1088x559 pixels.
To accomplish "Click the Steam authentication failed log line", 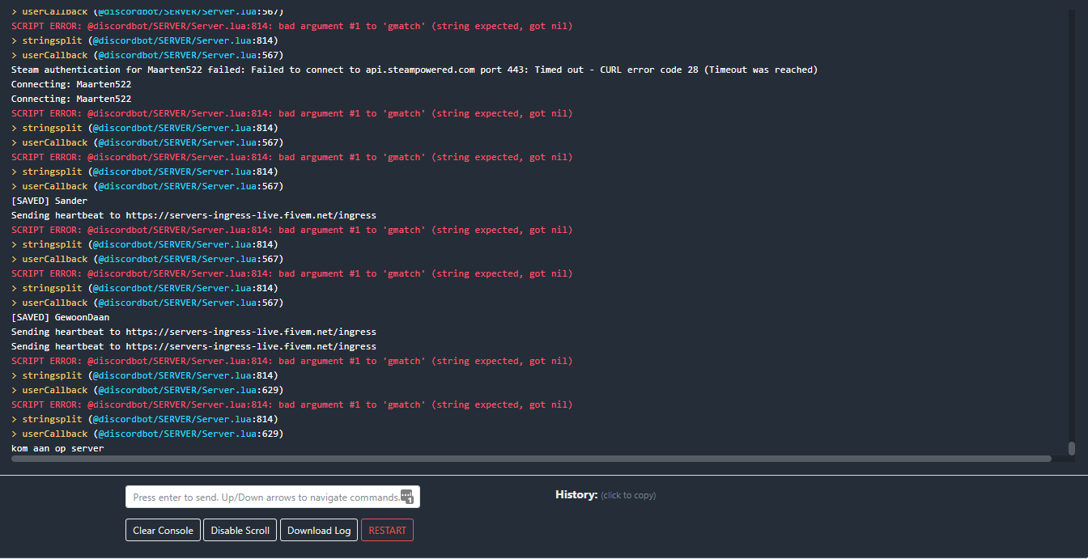I will (x=414, y=70).
